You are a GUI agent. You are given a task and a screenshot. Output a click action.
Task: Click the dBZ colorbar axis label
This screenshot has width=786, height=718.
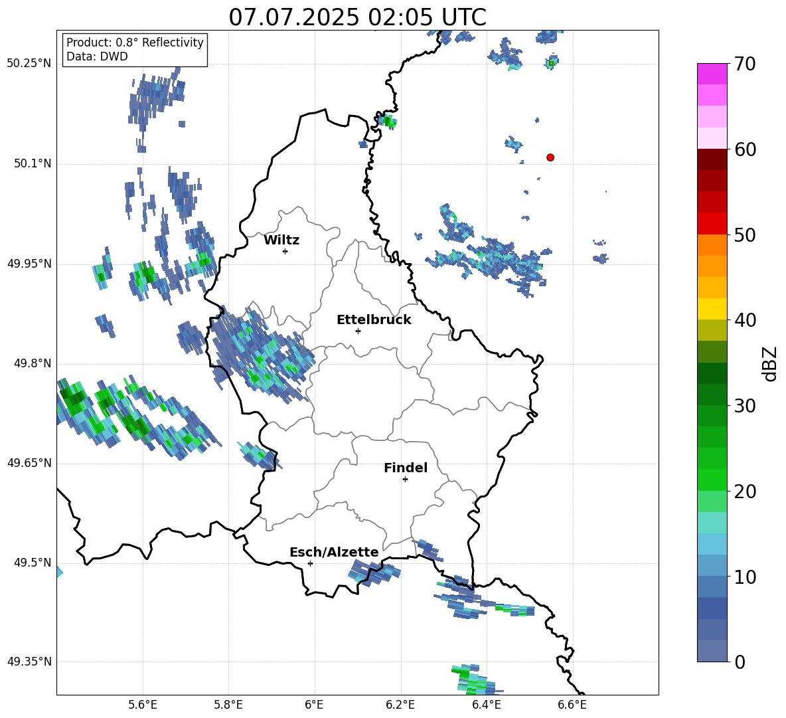[x=769, y=363]
